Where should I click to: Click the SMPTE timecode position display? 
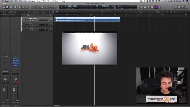click(x=71, y=6)
